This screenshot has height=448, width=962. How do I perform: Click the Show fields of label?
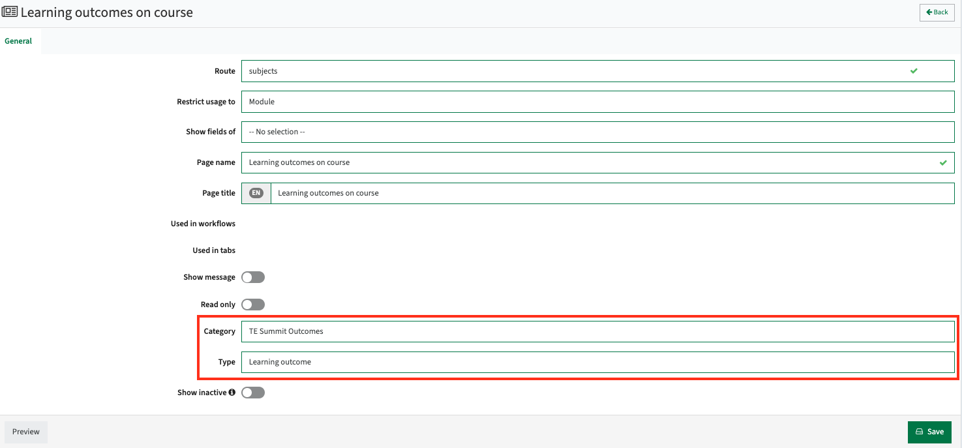point(211,132)
